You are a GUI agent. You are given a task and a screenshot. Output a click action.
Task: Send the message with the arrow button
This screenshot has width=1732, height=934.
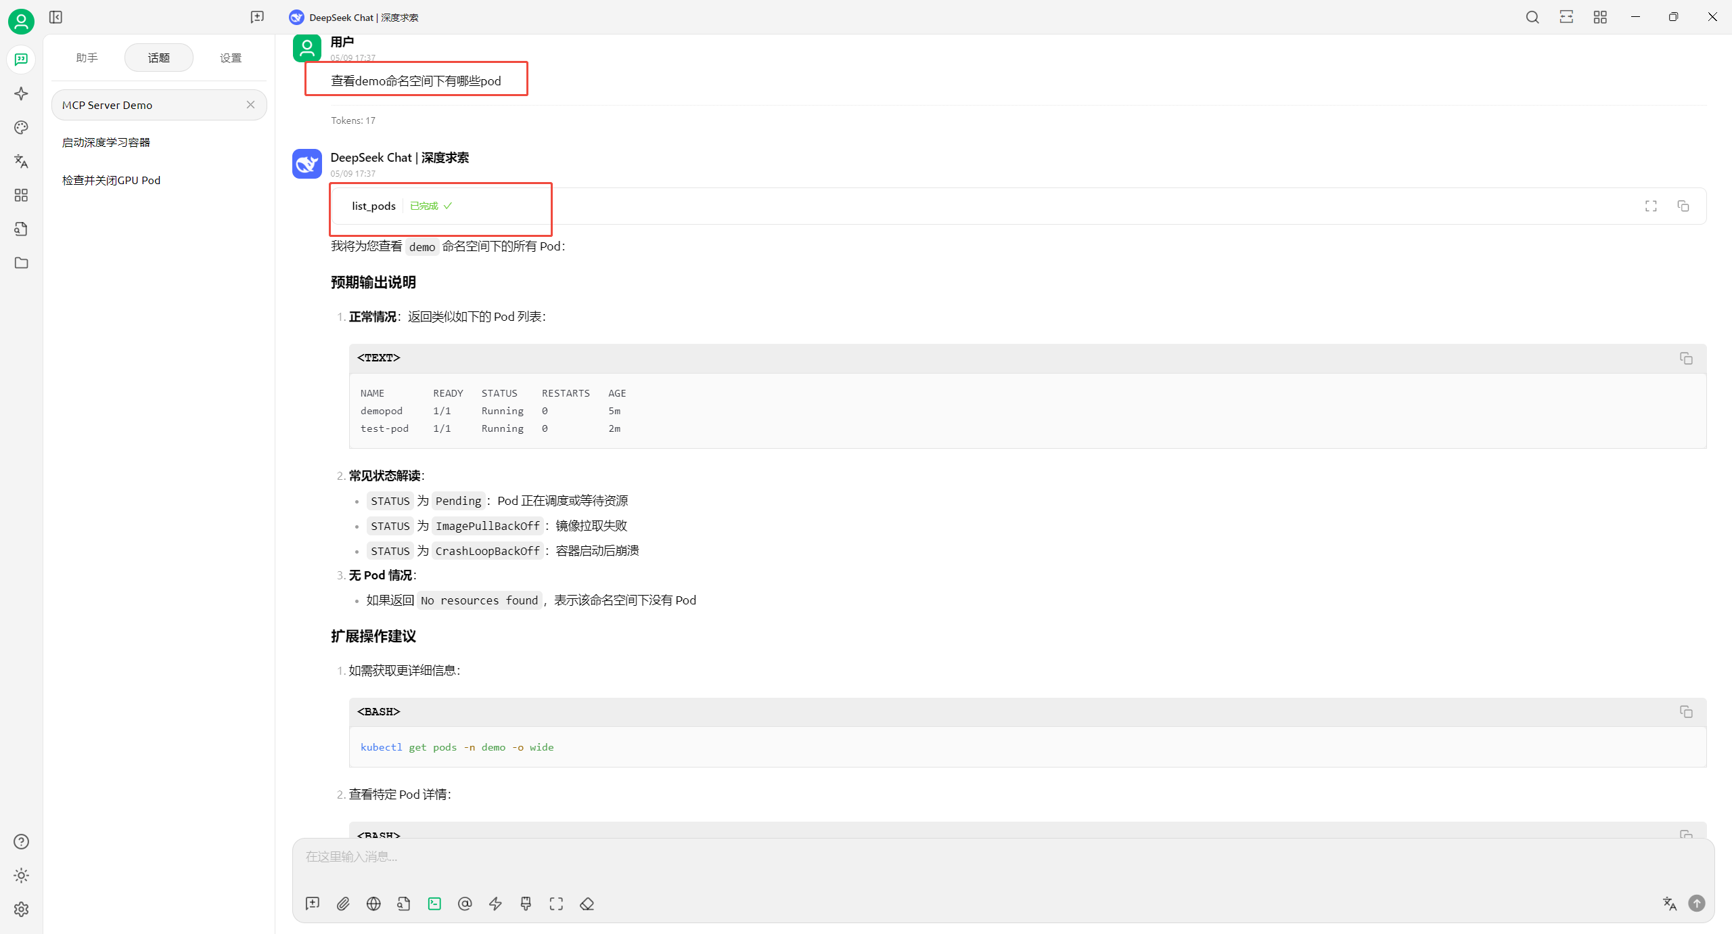point(1697,904)
